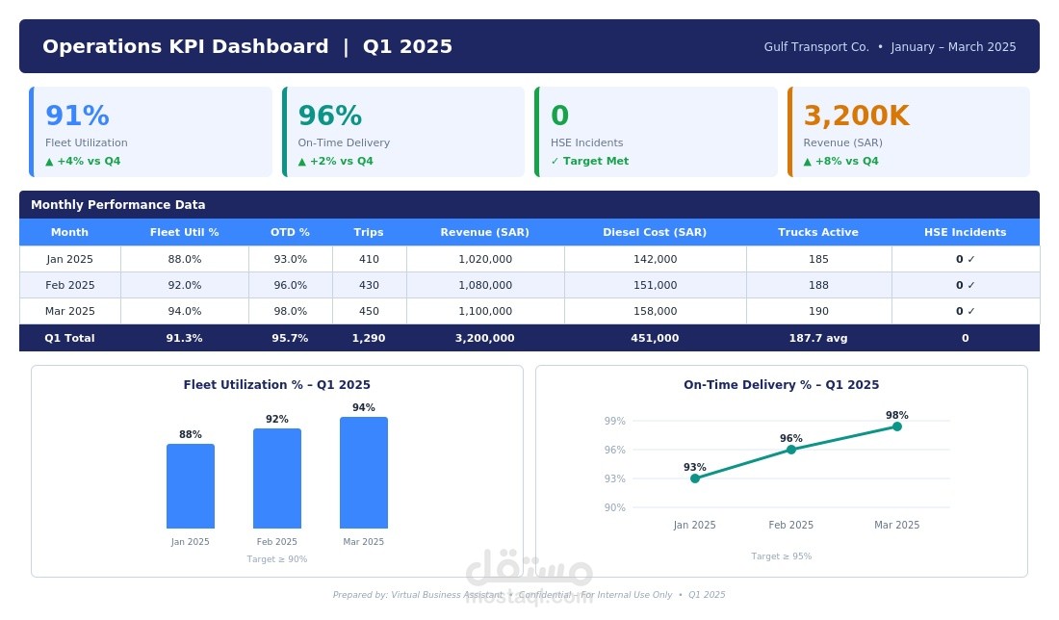This screenshot has height=620, width=1059.
Task: Click the 185 trucks active cell
Action: coord(818,259)
